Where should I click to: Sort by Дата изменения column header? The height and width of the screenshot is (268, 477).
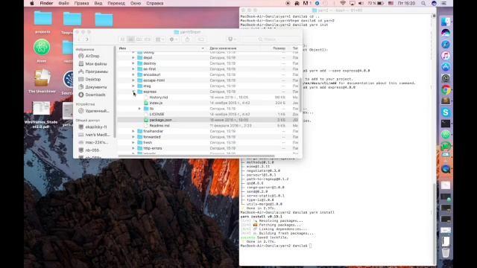point(223,48)
